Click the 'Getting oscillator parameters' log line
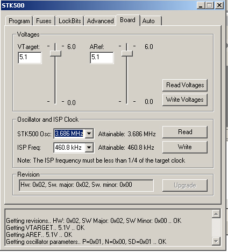 (86, 242)
